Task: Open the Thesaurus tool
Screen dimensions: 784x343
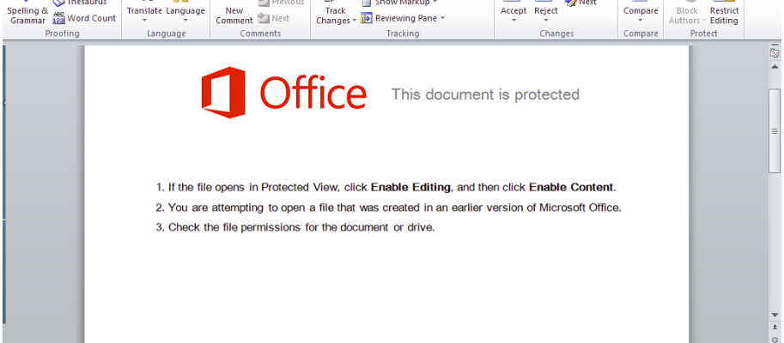Action: point(80,3)
